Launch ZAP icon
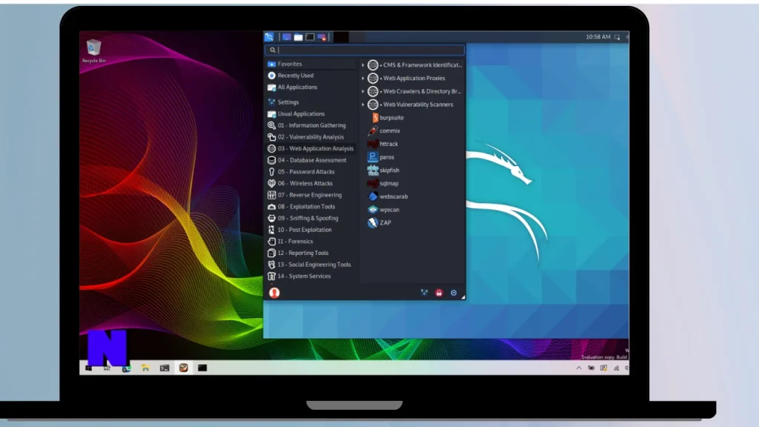759x427 pixels. tap(373, 222)
